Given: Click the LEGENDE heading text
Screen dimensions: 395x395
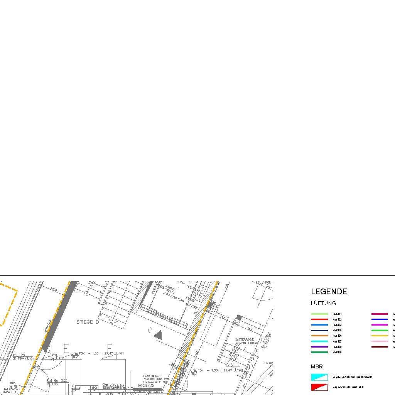Looking at the screenshot, I should click(x=329, y=292).
